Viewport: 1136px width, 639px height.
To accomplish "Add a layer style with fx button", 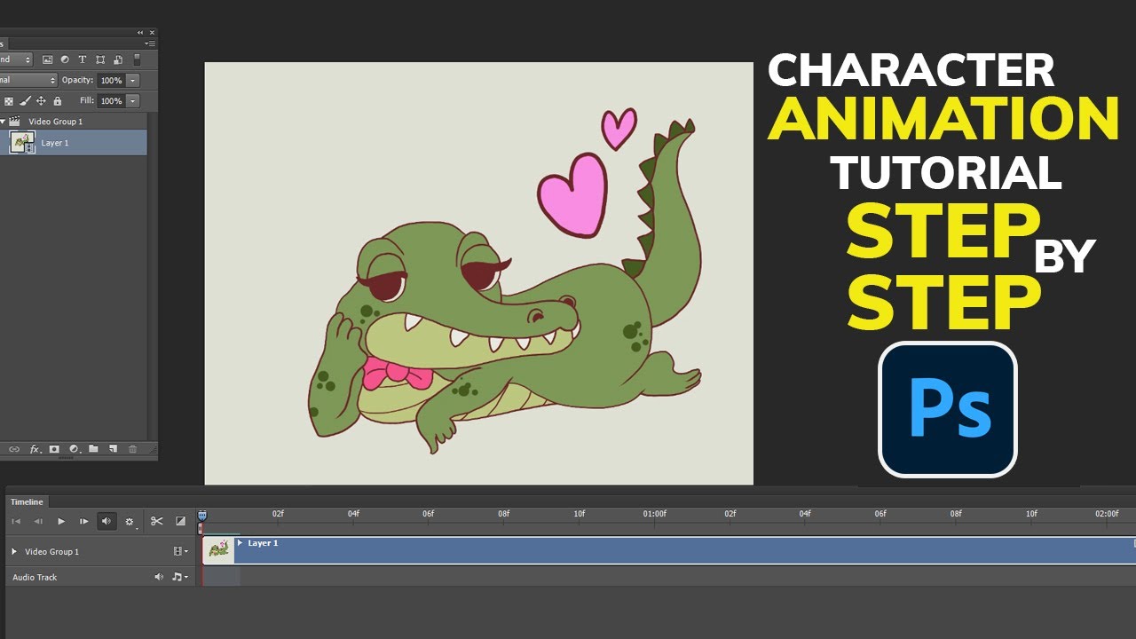I will pos(35,449).
